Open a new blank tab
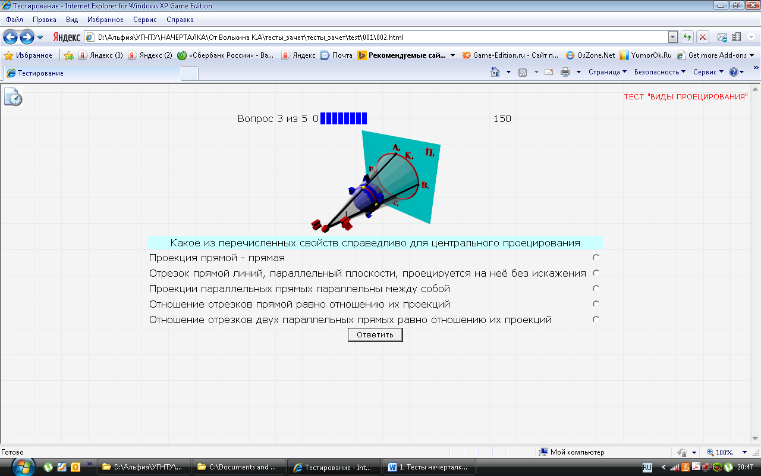Screen dimensions: 761x476 [190, 73]
